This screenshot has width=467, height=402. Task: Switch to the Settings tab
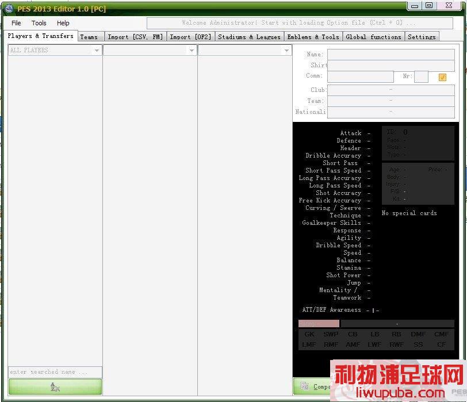pos(422,37)
